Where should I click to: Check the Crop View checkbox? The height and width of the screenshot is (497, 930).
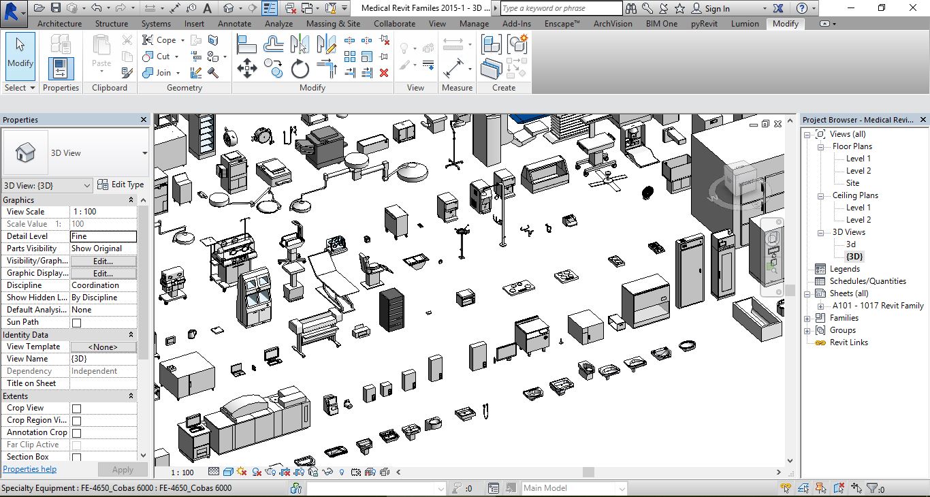[x=76, y=408]
